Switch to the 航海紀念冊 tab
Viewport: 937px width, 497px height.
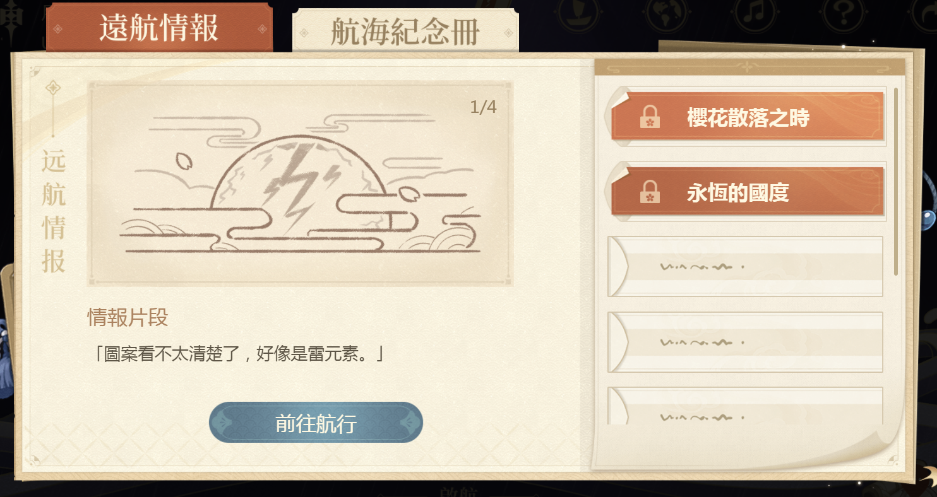tap(405, 31)
